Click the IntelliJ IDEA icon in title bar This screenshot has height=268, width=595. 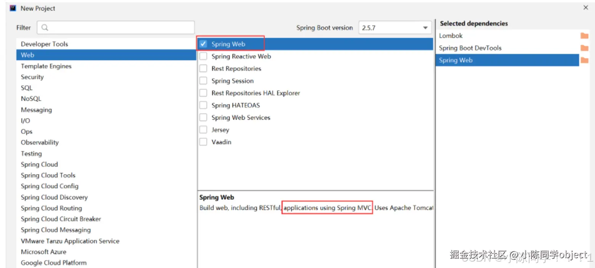pyautogui.click(x=13, y=8)
